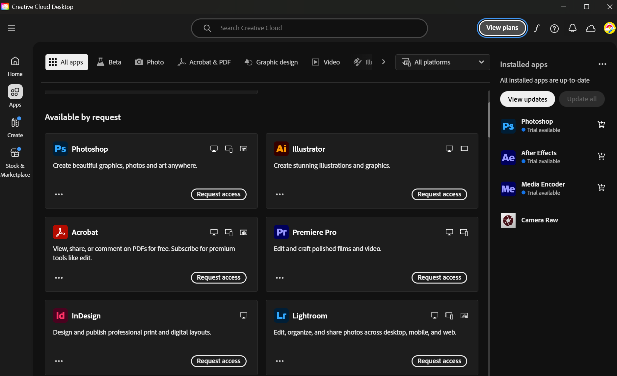Viewport: 617px width, 376px height.
Task: Open the three-dot menu on Photoshop card
Action: [x=59, y=194]
